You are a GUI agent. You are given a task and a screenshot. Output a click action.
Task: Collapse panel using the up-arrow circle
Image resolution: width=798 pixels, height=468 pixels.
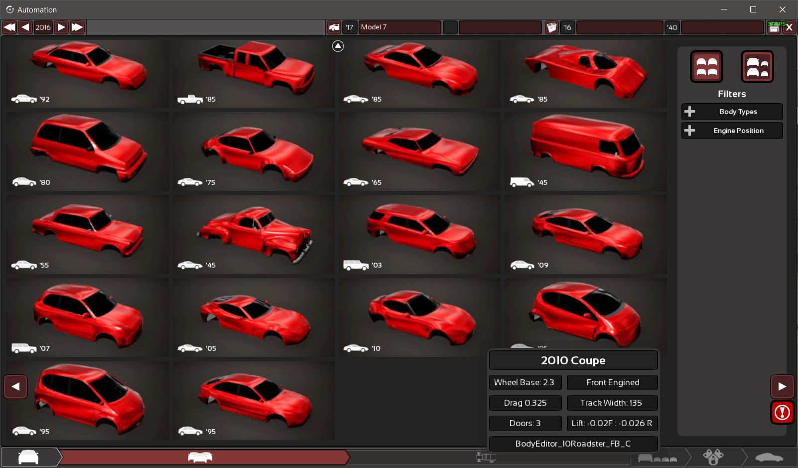pos(338,46)
